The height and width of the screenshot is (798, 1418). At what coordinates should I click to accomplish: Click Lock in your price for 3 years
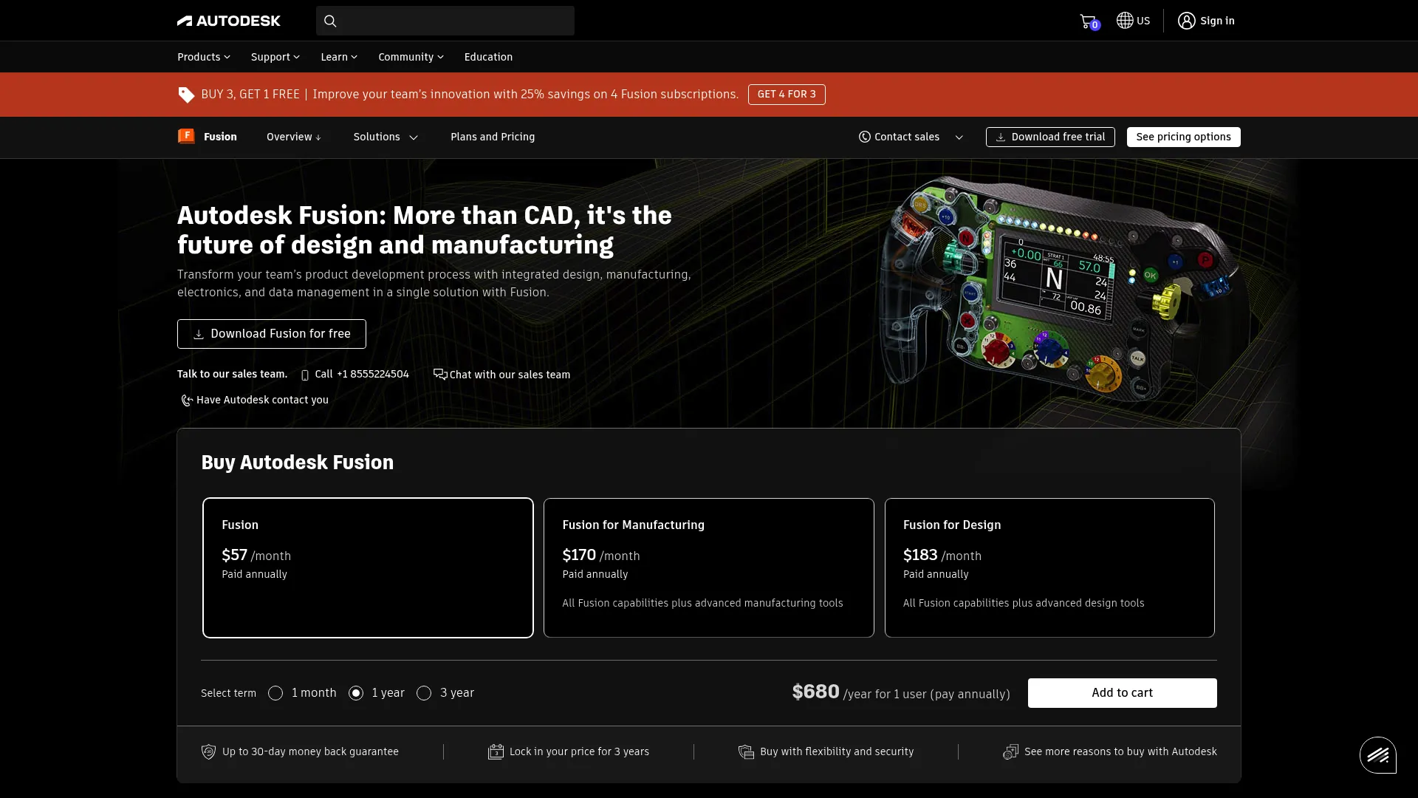[x=579, y=751]
